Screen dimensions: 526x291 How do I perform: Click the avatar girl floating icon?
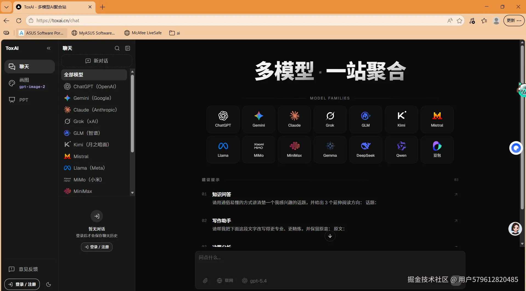[x=515, y=229]
